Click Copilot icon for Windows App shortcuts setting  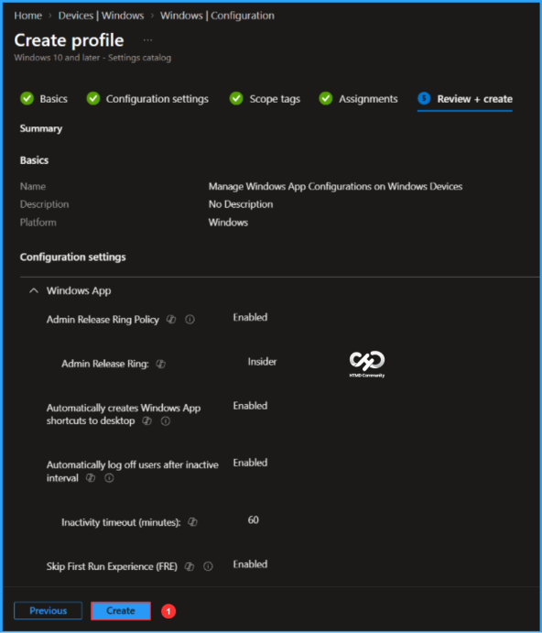pyautogui.click(x=146, y=421)
